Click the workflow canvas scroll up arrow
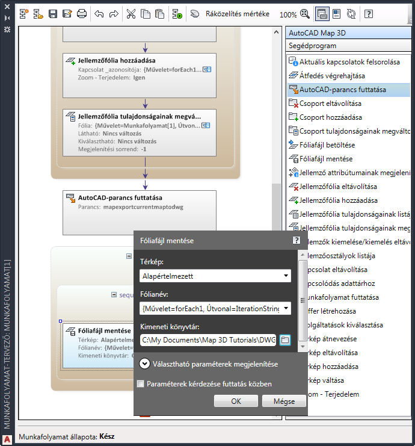Image resolution: width=415 pixels, height=446 pixels. pyautogui.click(x=276, y=32)
